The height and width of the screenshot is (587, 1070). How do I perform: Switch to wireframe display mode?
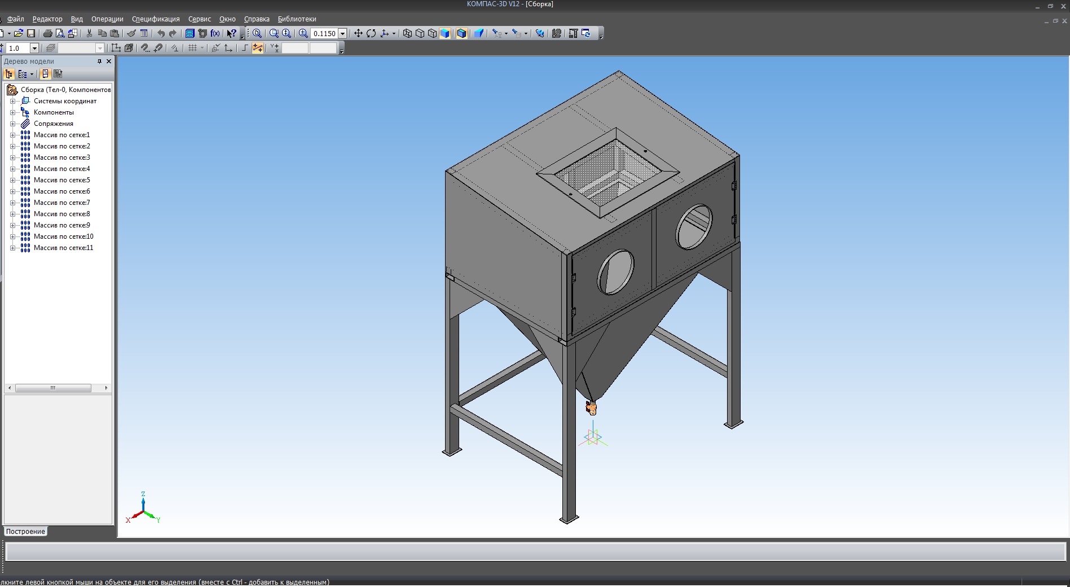click(x=407, y=33)
